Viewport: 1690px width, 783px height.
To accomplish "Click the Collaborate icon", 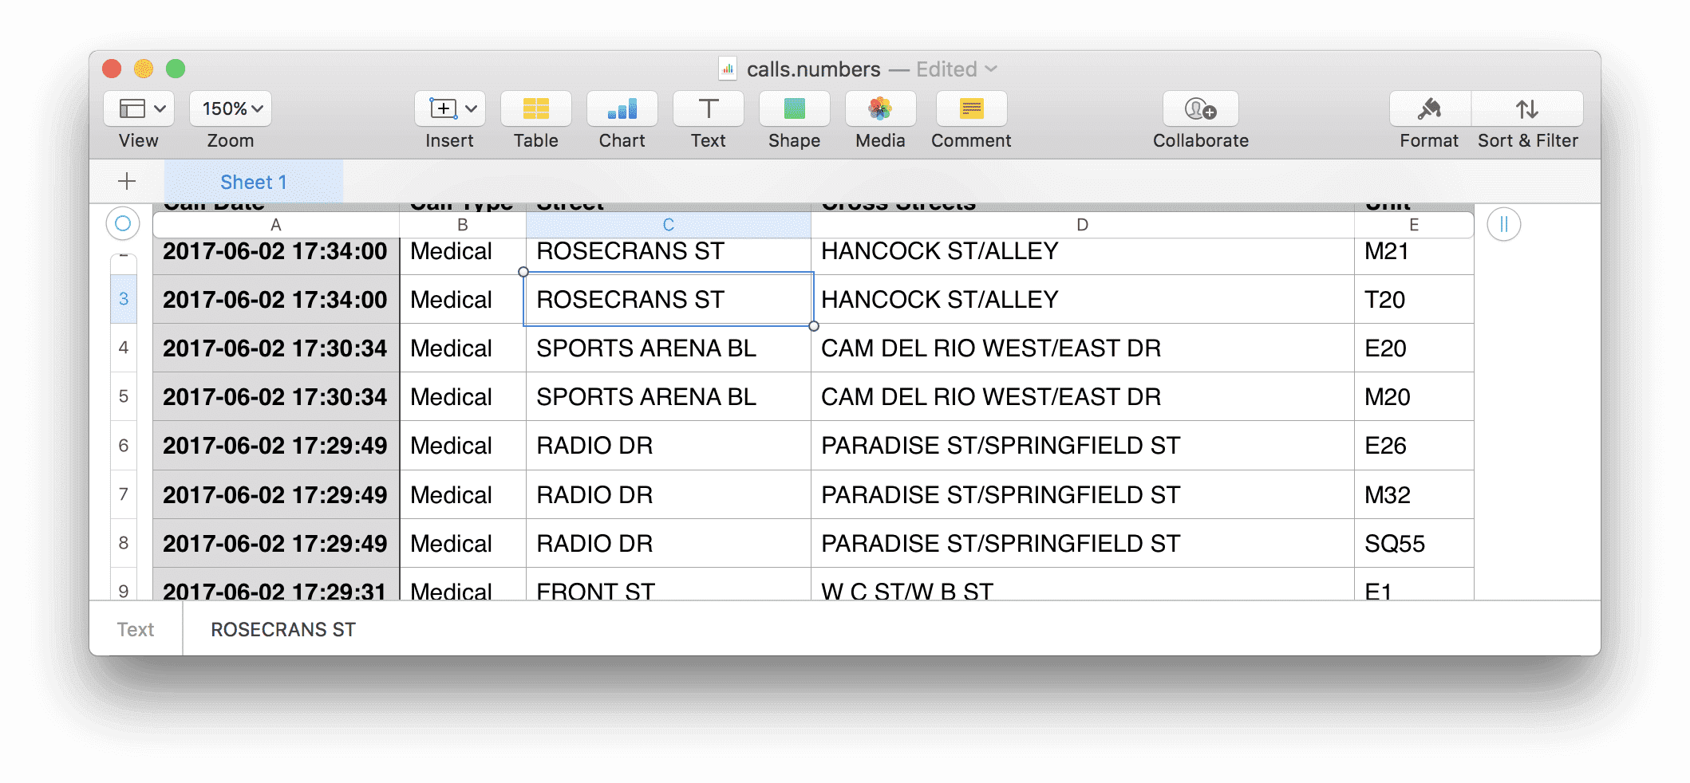I will tap(1200, 108).
